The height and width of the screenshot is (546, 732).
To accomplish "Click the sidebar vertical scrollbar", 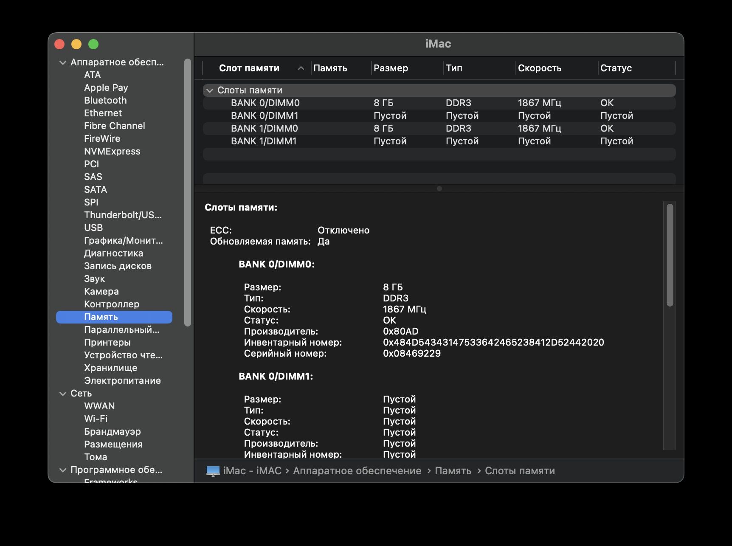I will 188,192.
